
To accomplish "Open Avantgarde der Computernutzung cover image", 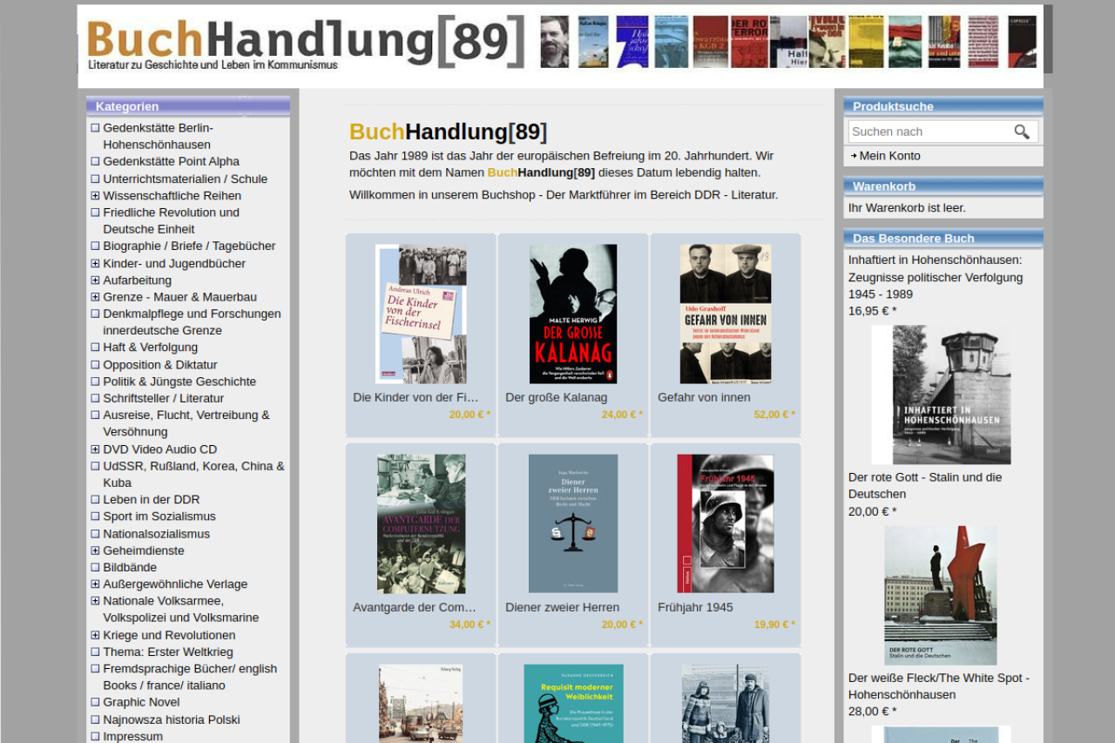I will 421,523.
